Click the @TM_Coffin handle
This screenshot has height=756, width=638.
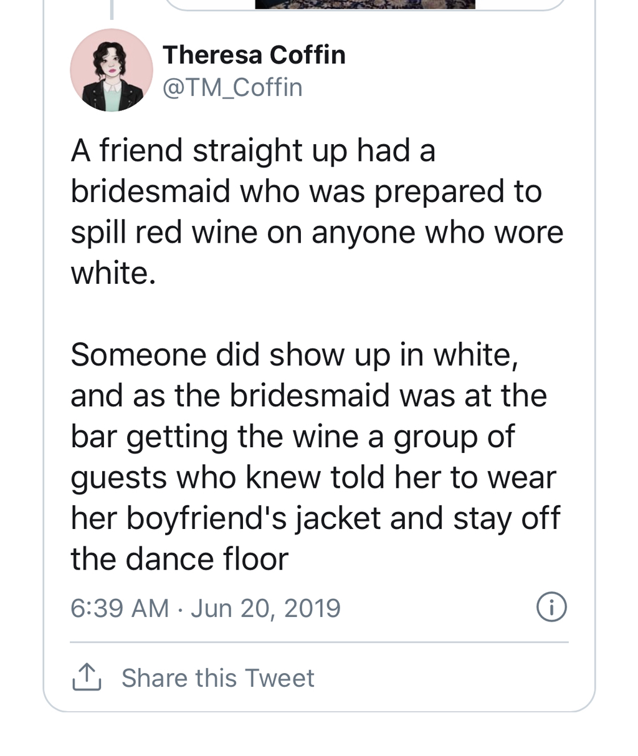pyautogui.click(x=232, y=87)
